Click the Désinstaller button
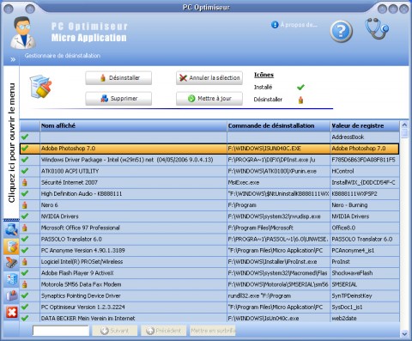The image size is (412, 341). pos(118,78)
